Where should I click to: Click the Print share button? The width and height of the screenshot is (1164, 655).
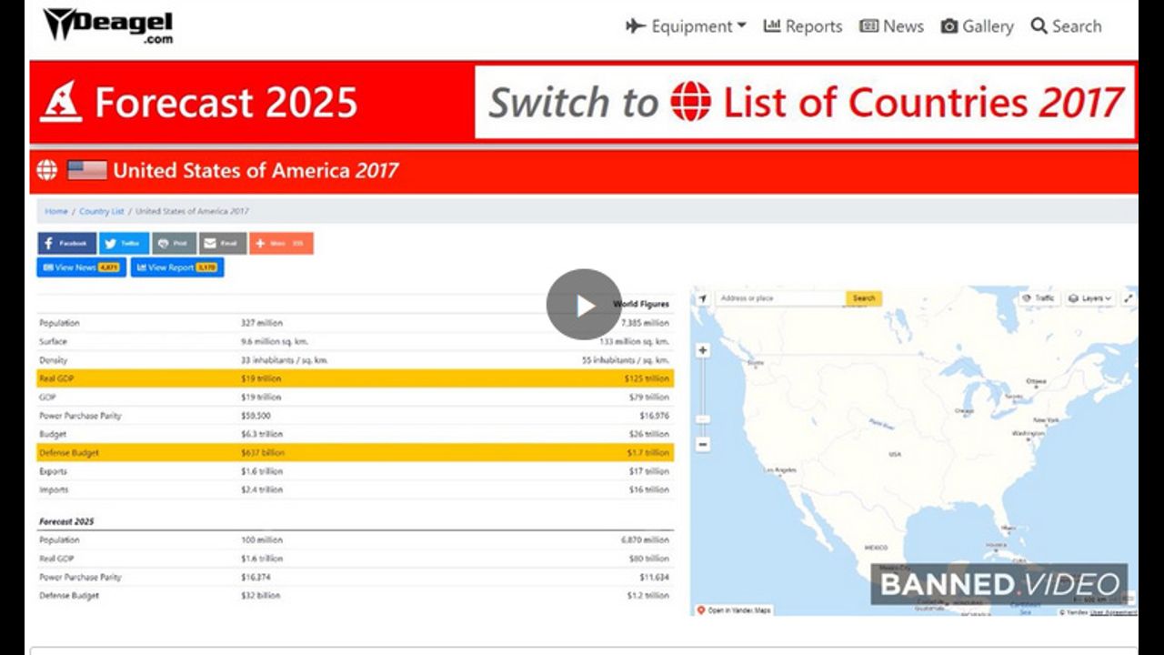coord(173,244)
